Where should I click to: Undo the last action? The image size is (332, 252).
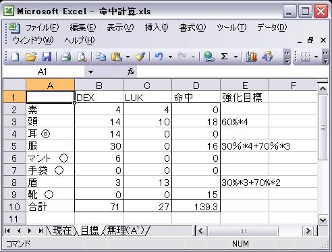pos(159,57)
